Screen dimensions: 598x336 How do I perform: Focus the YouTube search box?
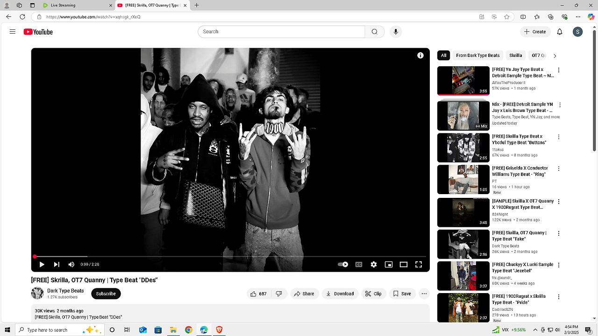[281, 32]
